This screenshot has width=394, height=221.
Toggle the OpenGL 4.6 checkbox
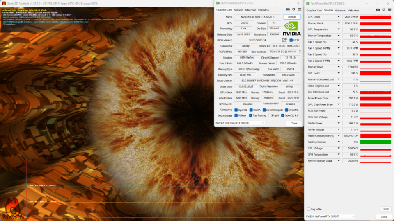click(x=283, y=115)
